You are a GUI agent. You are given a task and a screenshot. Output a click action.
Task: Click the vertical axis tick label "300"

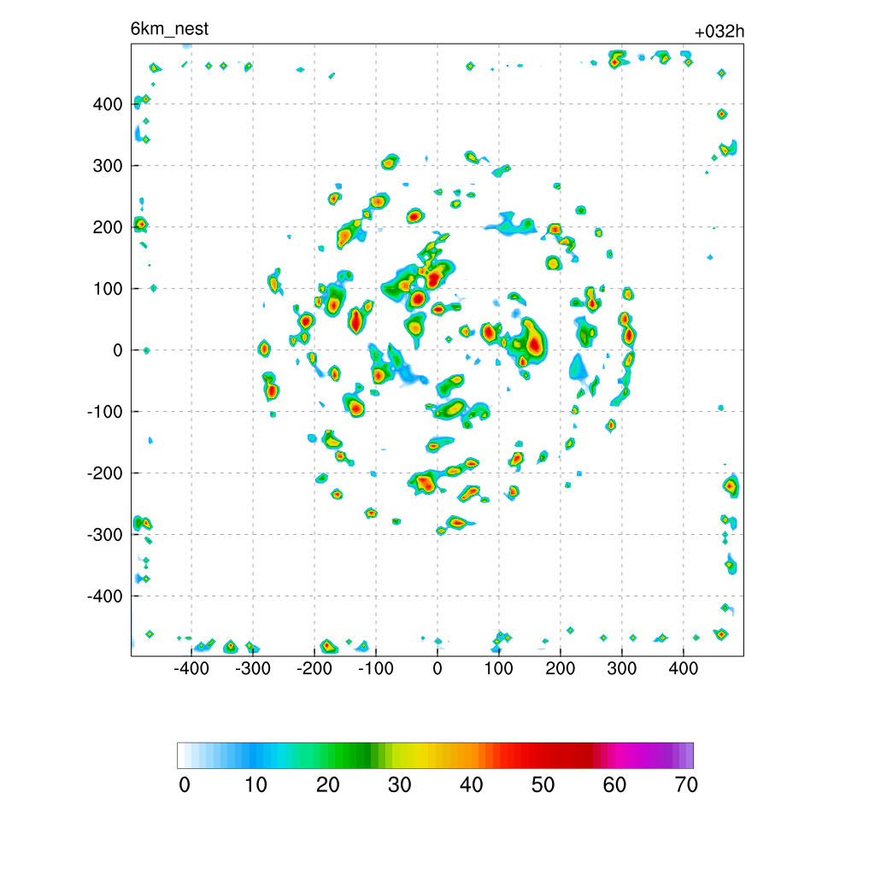point(108,166)
